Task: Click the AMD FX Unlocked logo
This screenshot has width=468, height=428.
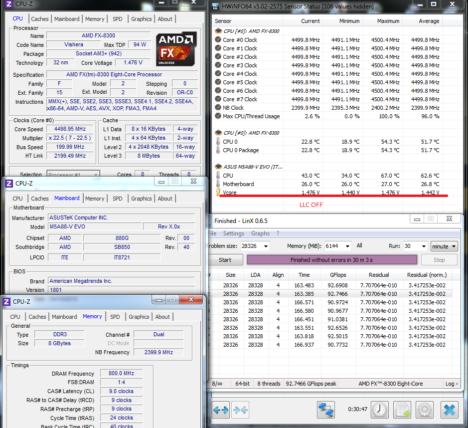Action: [x=176, y=49]
